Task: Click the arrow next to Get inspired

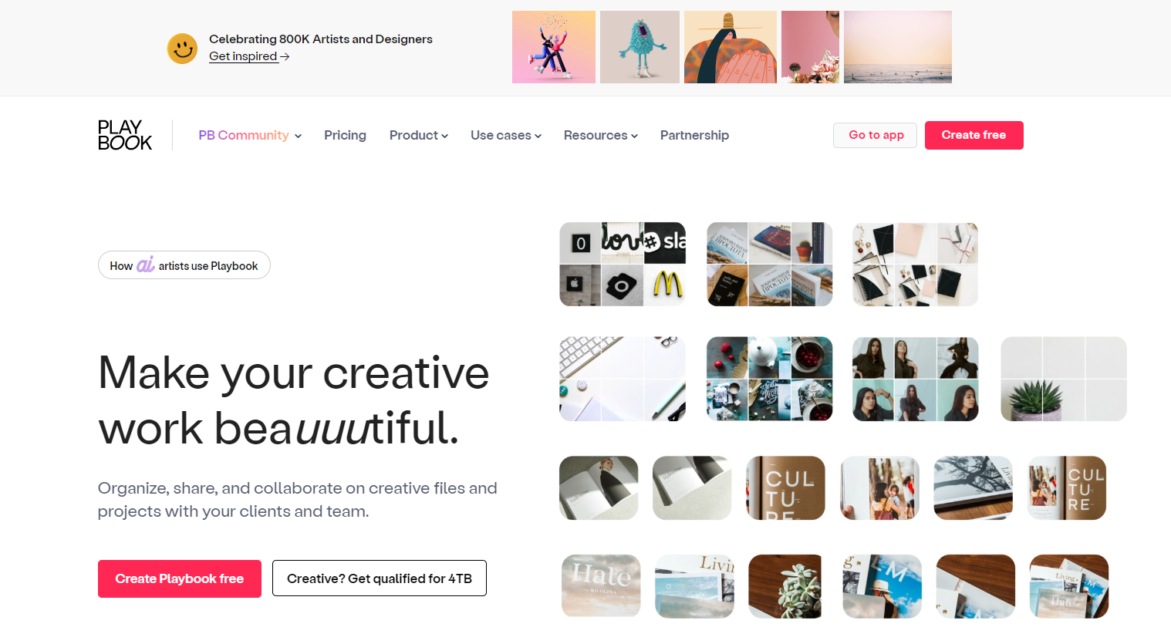Action: coord(285,56)
